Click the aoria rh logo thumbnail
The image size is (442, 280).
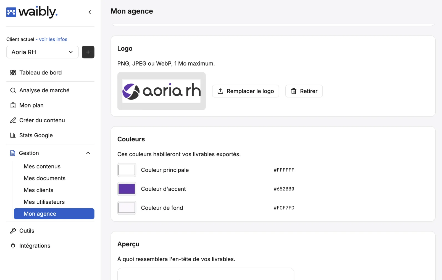coord(162,91)
